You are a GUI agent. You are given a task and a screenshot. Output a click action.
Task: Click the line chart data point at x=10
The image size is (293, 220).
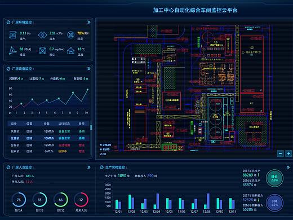click(x=87, y=90)
